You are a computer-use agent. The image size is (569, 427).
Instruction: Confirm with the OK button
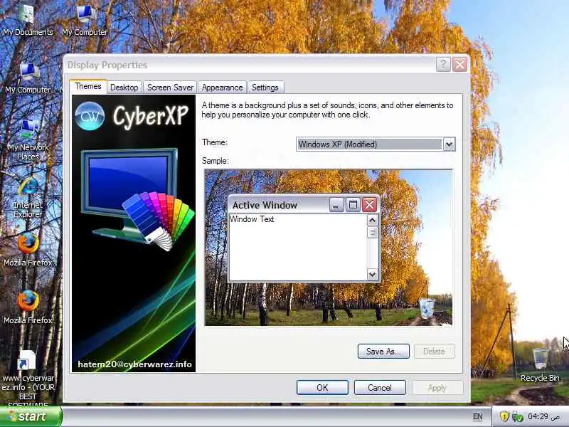click(x=322, y=387)
